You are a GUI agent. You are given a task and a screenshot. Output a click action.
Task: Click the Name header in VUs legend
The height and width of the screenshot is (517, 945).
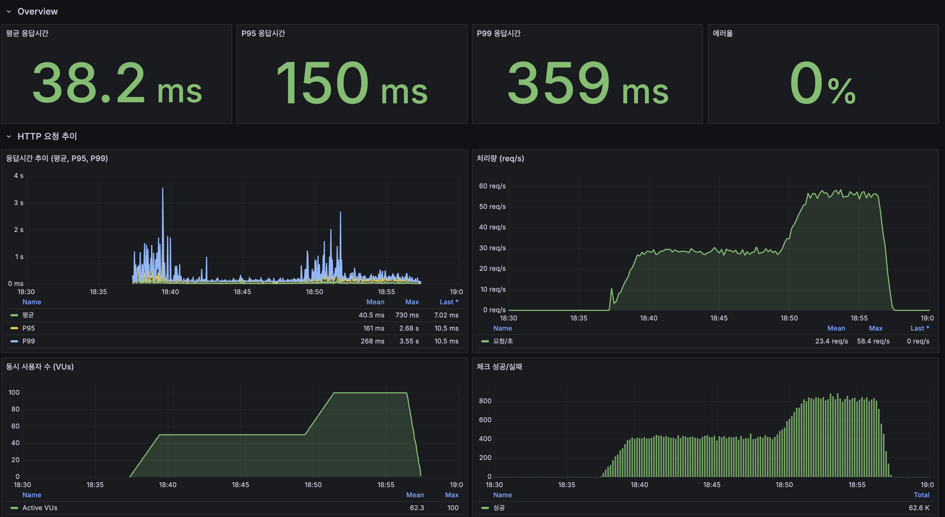32,495
